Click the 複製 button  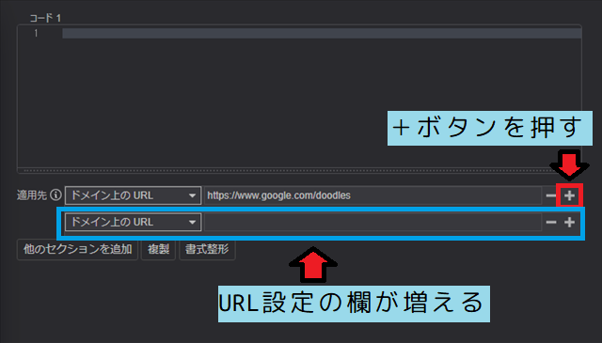[x=158, y=249]
